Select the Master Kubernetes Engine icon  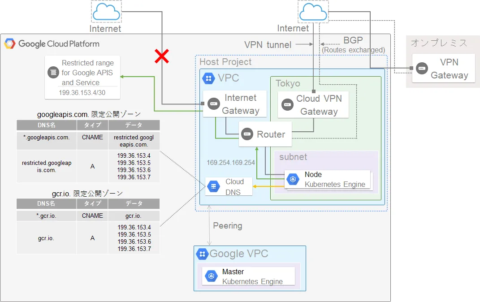(x=211, y=276)
